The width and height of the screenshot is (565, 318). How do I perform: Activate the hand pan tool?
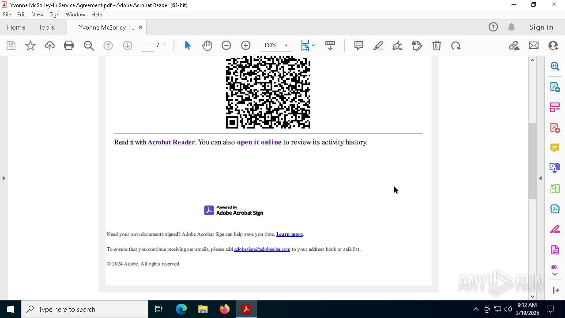pyautogui.click(x=207, y=45)
